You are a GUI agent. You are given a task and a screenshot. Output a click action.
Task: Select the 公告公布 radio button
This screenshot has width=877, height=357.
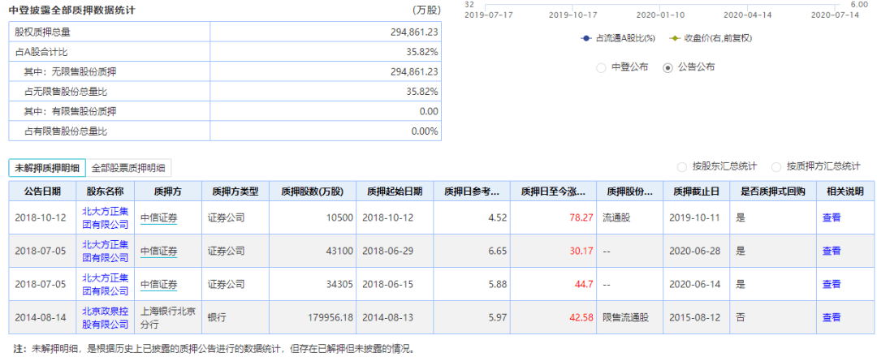pyautogui.click(x=668, y=67)
